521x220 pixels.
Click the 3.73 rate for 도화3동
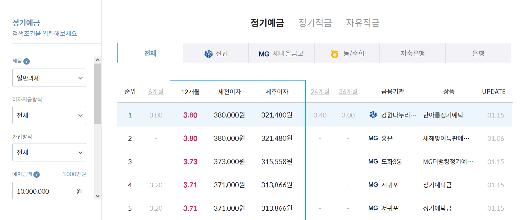pyautogui.click(x=190, y=162)
